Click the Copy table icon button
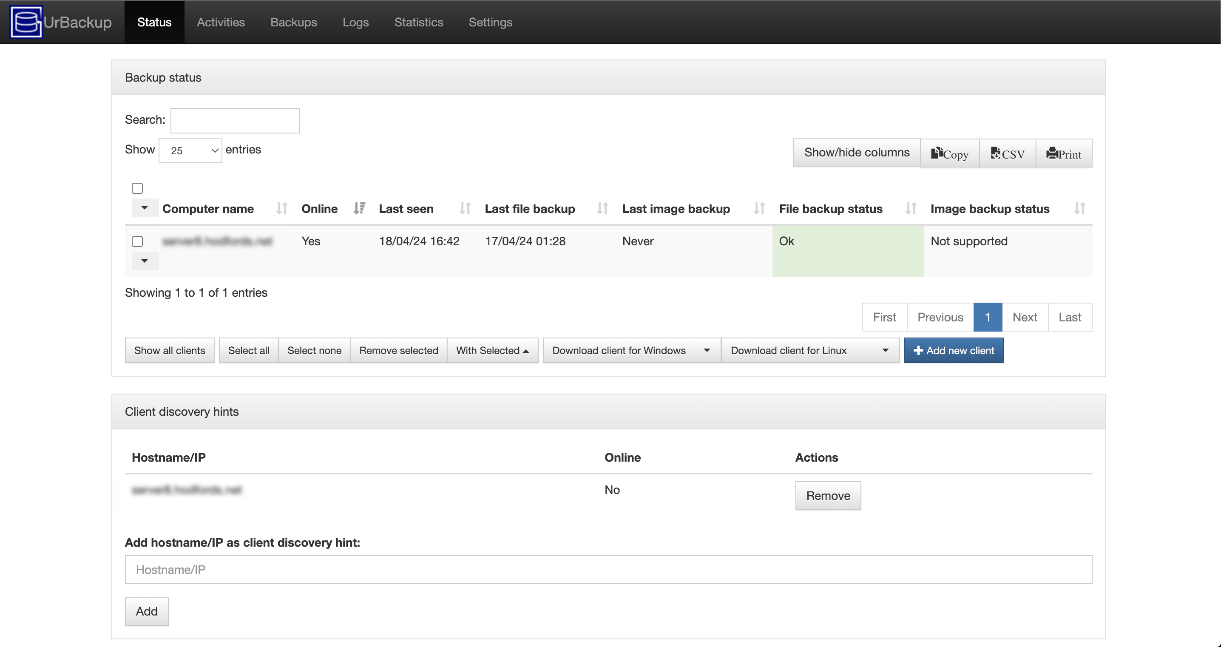The width and height of the screenshot is (1221, 647). [x=949, y=153]
